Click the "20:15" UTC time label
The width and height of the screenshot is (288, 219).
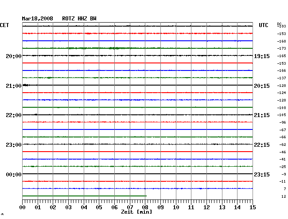(262, 86)
